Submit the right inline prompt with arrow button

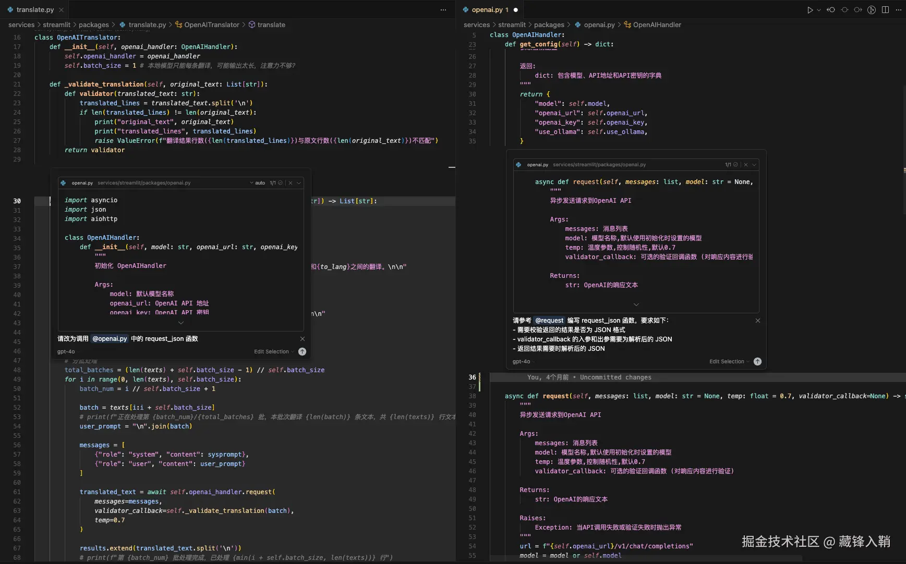757,362
